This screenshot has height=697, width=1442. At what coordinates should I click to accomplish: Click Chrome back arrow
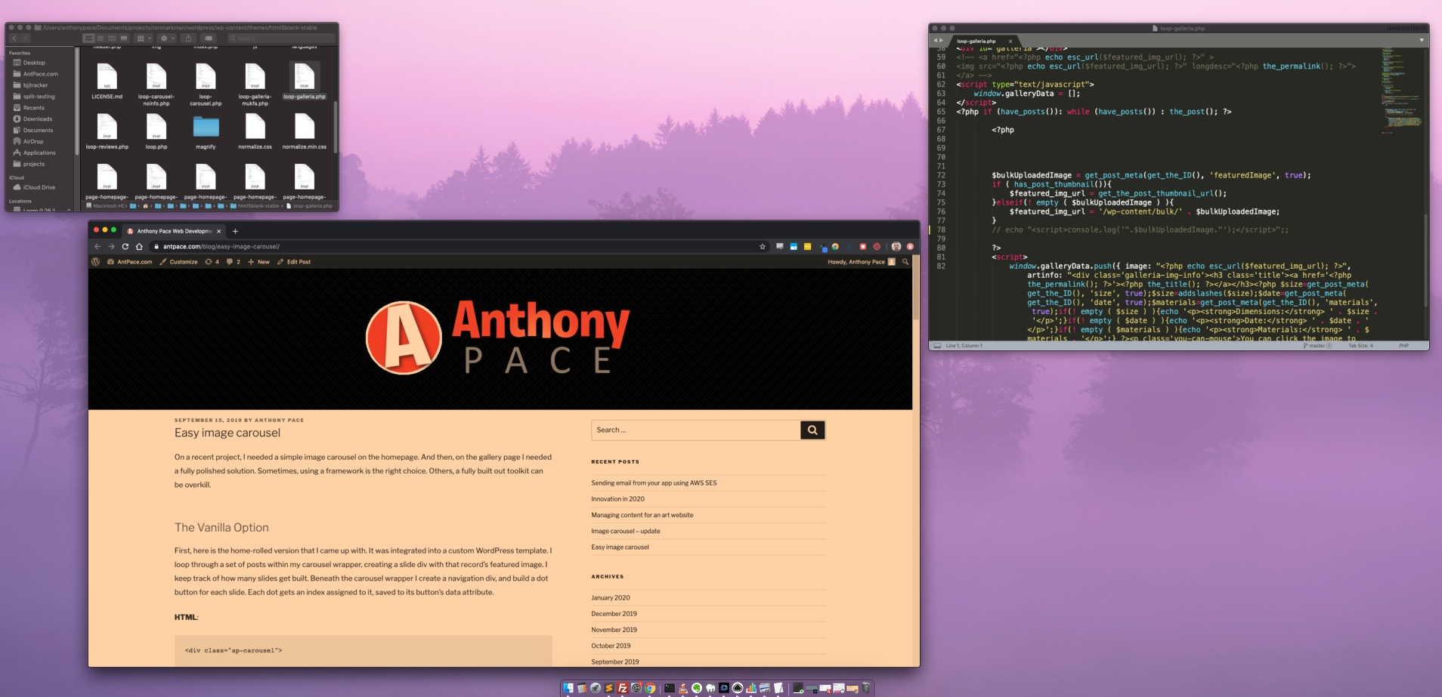point(97,246)
